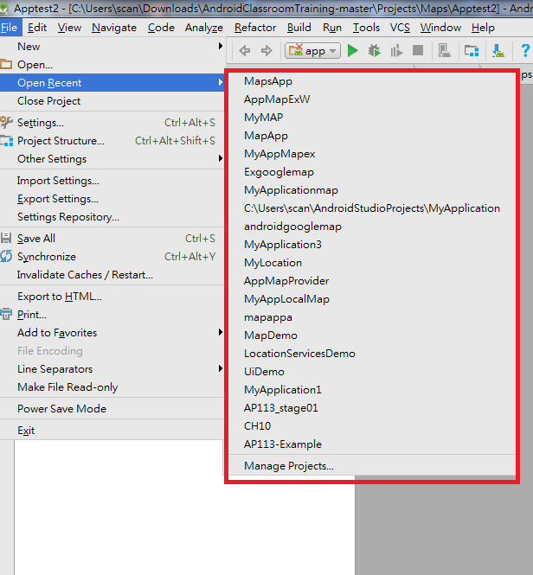Open recent C:\Users\scan\AndroidStudioProjects\MyApplication project
Viewport: 533px width, 575px height.
pos(372,208)
